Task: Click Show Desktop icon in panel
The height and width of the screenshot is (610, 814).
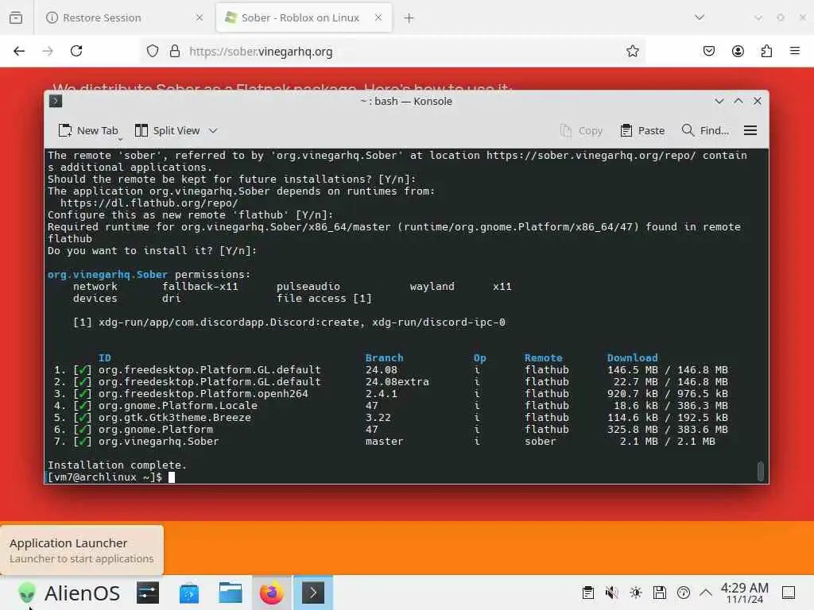Action: [x=789, y=593]
